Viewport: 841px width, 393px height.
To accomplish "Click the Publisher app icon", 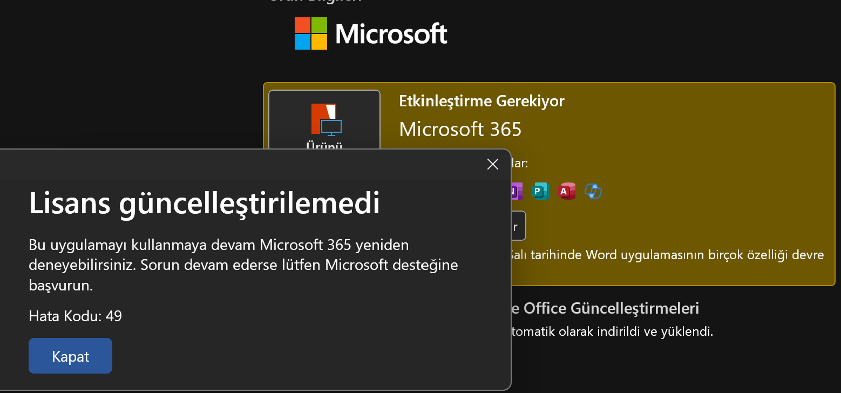I will click(540, 191).
